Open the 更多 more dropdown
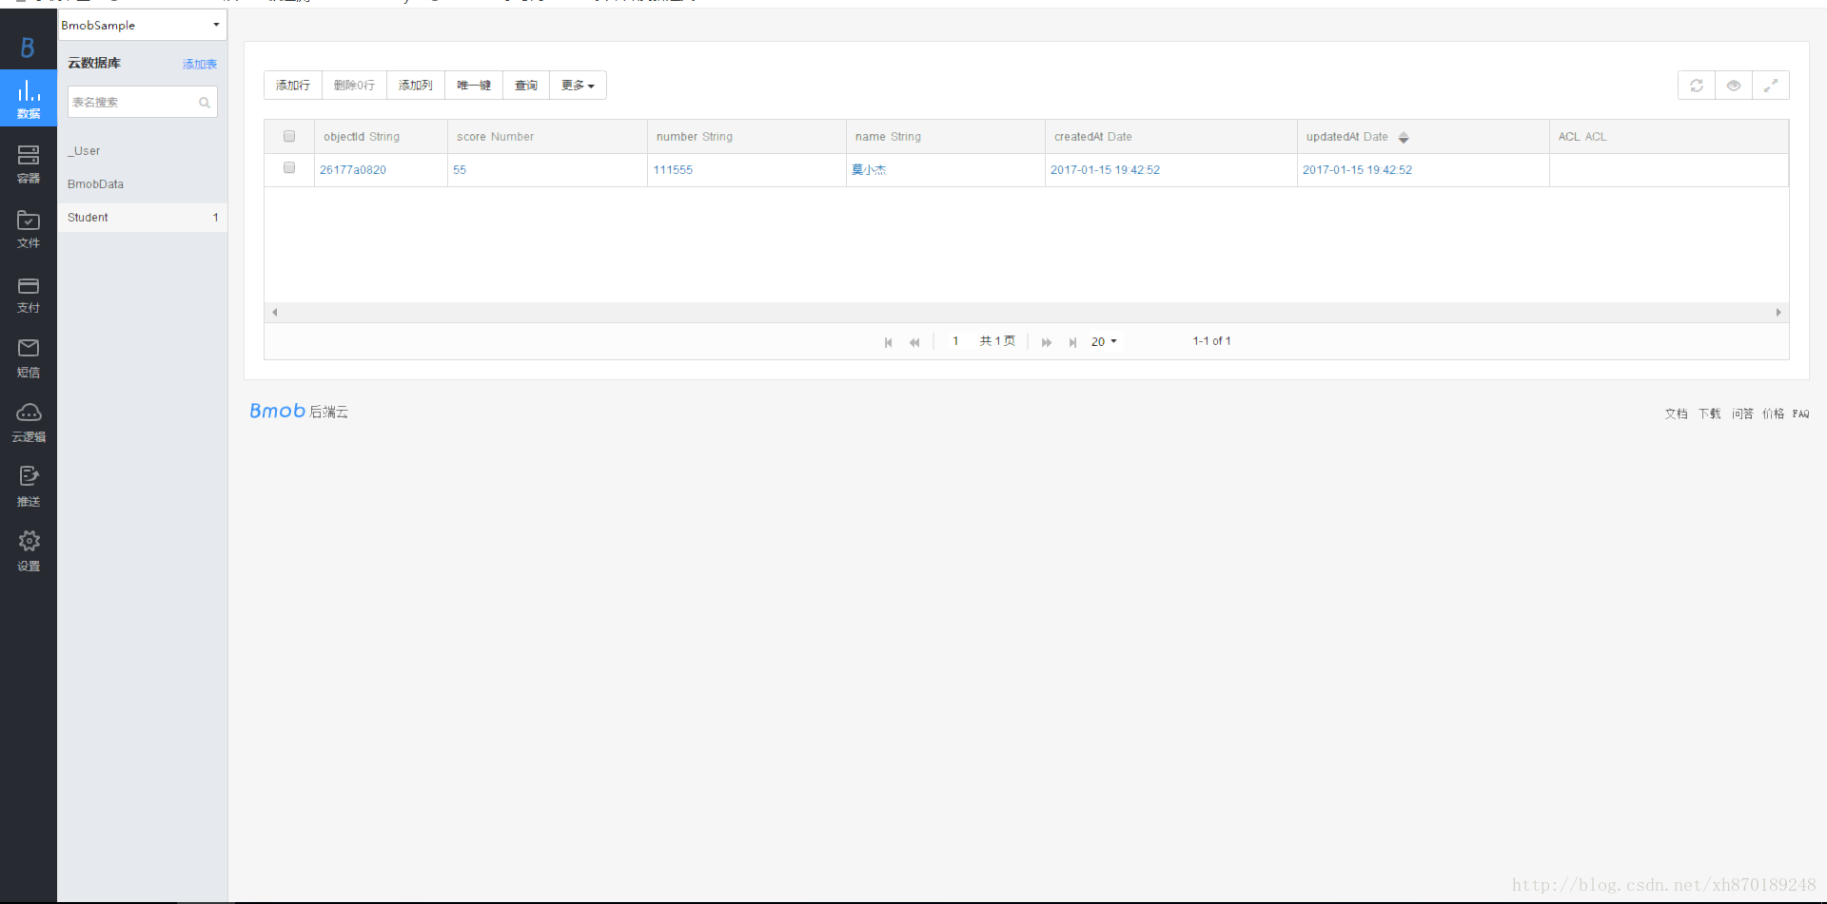 pyautogui.click(x=578, y=86)
